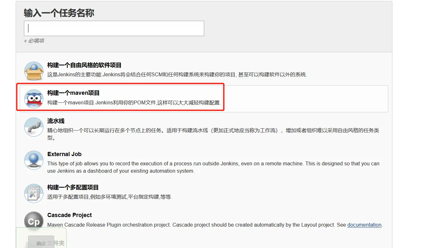Select the maven project owl icon
This screenshot has height=248, width=446.
coord(34,99)
